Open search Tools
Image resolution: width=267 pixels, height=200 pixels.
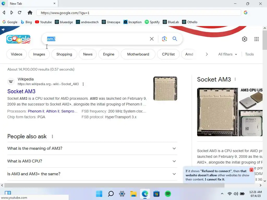pyautogui.click(x=249, y=54)
